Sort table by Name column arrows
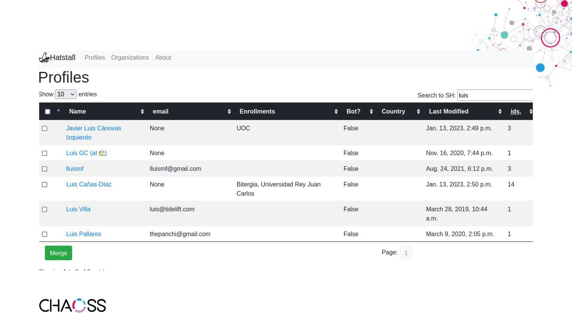This screenshot has height=321, width=572. pyautogui.click(x=142, y=111)
